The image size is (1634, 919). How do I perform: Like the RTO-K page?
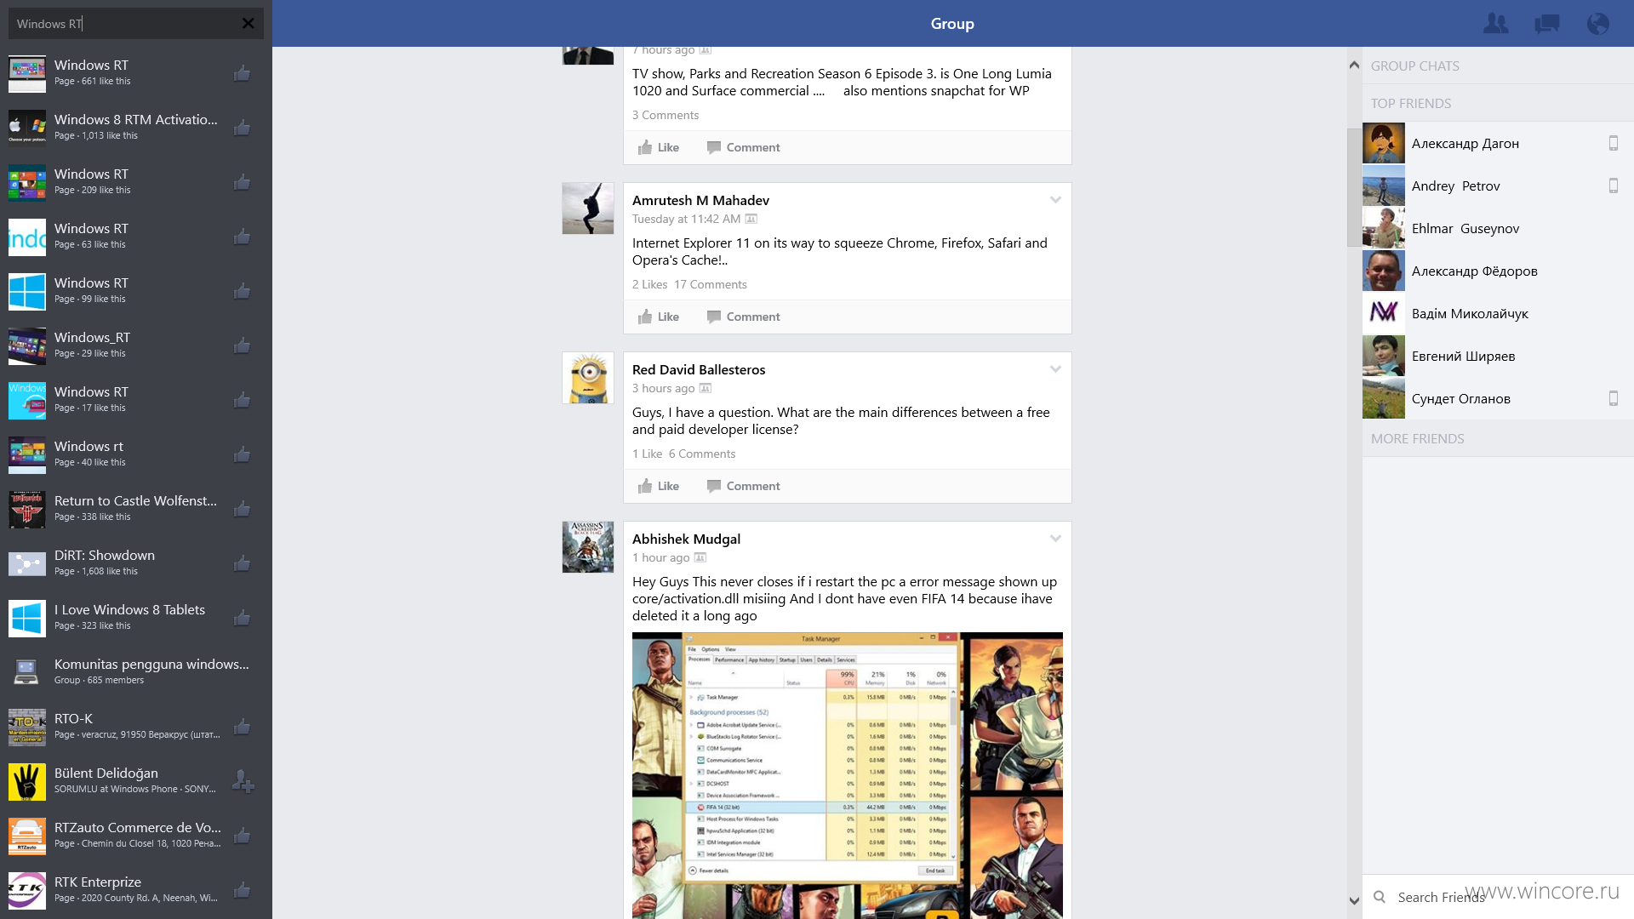tap(242, 727)
